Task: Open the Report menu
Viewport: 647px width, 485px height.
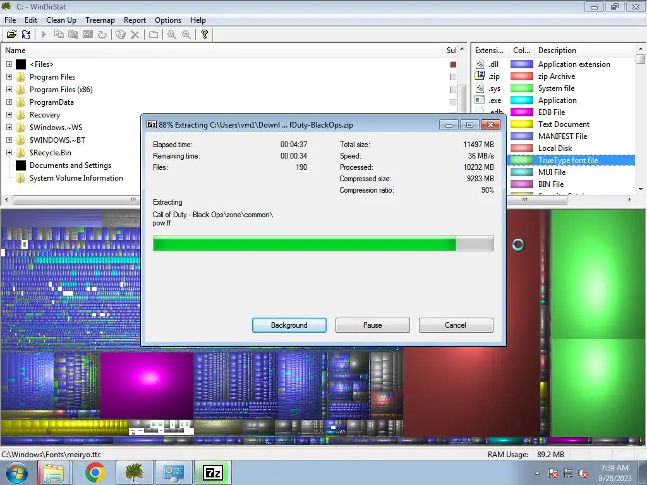Action: 135,20
